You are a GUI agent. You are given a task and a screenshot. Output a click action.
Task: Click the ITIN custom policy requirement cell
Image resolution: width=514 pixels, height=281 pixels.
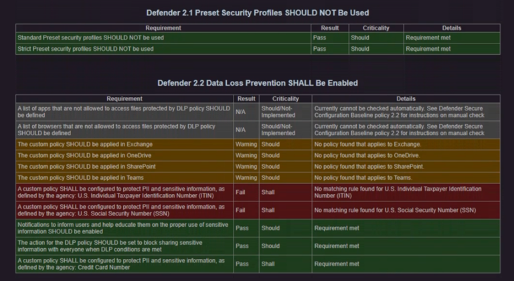coord(124,192)
